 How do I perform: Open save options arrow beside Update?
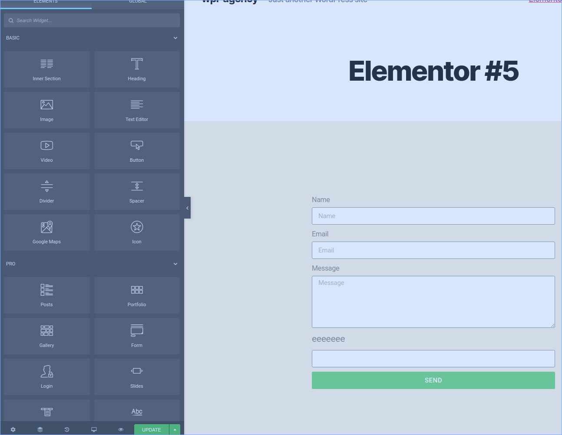pos(175,429)
